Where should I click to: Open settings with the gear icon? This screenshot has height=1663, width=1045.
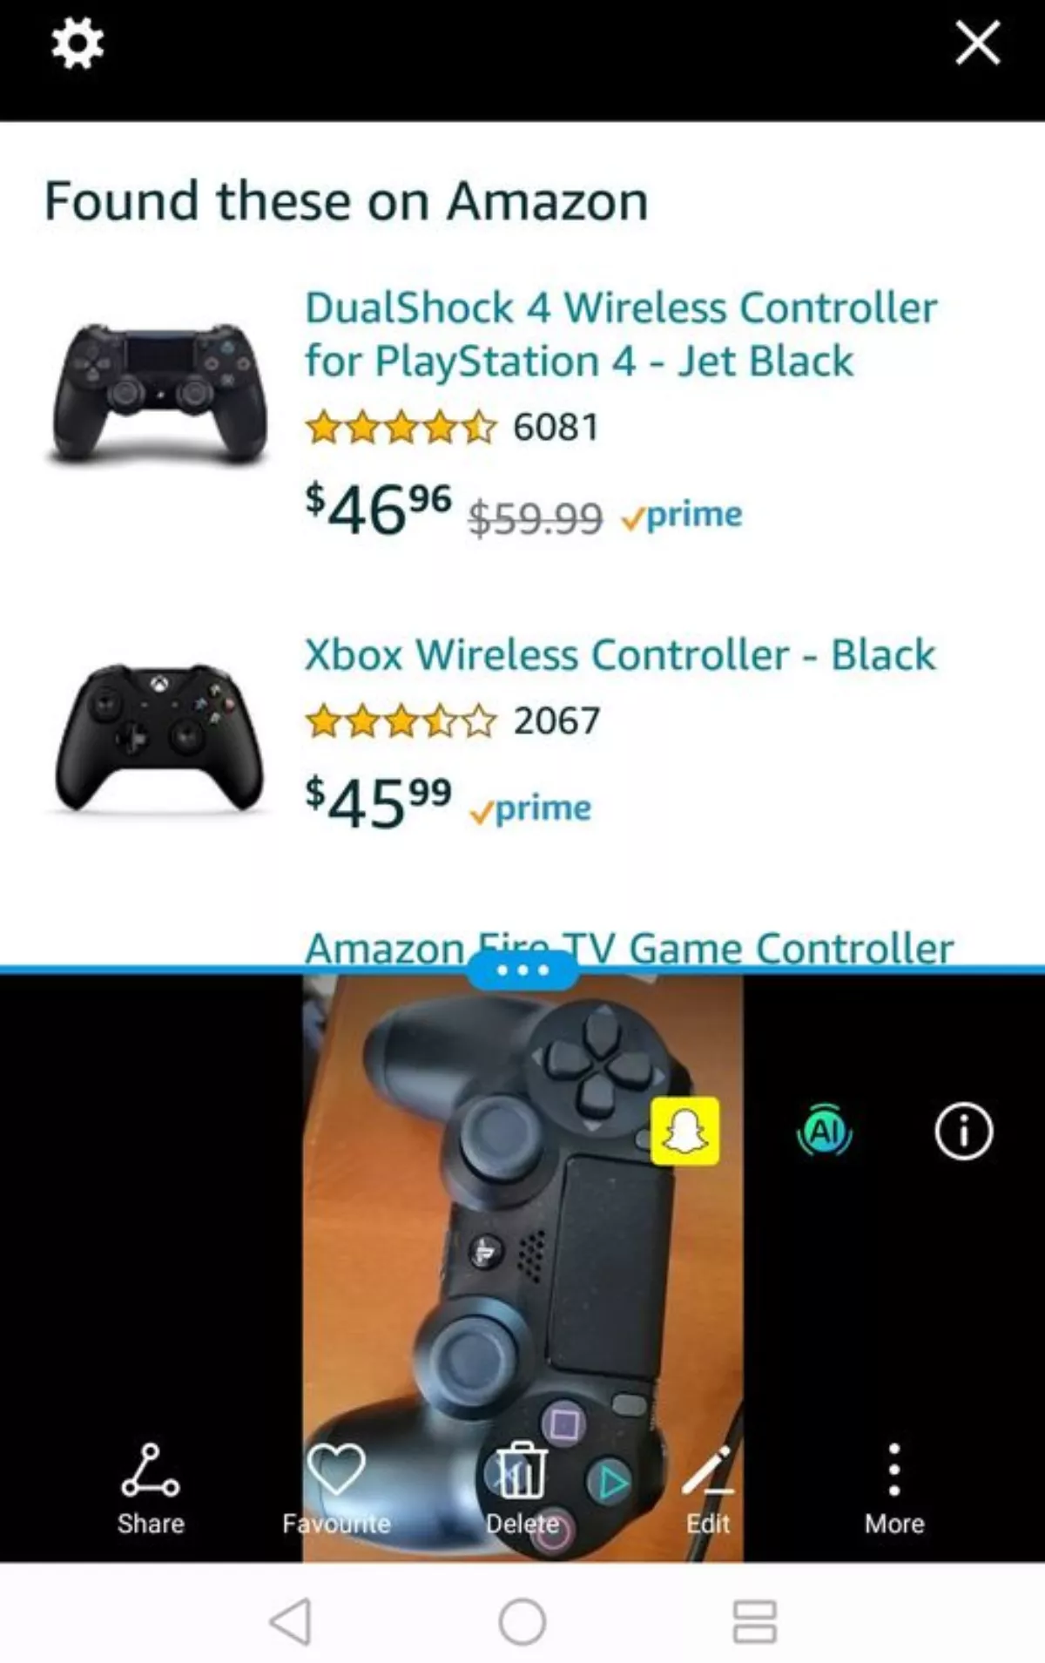point(78,44)
